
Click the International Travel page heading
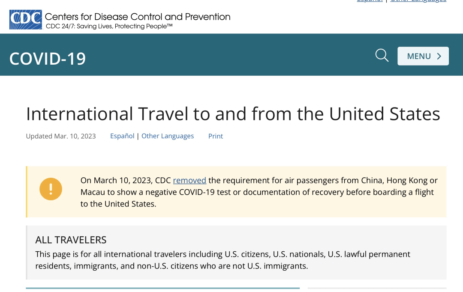(x=233, y=114)
